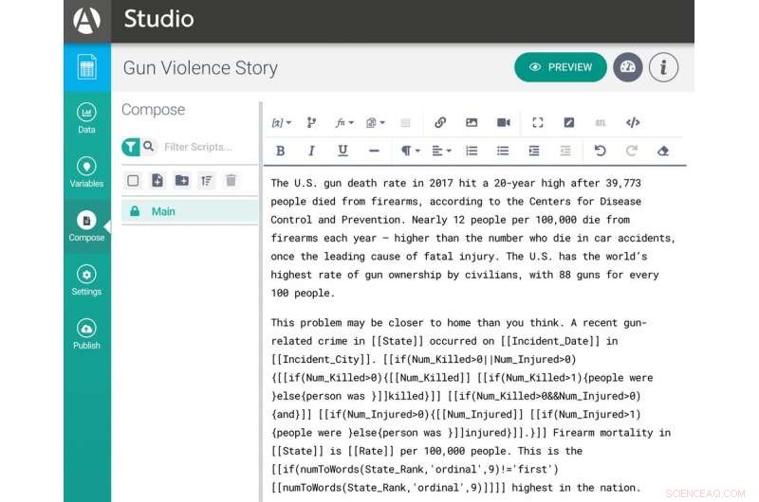
Task: Select the Main script
Action: click(x=189, y=211)
